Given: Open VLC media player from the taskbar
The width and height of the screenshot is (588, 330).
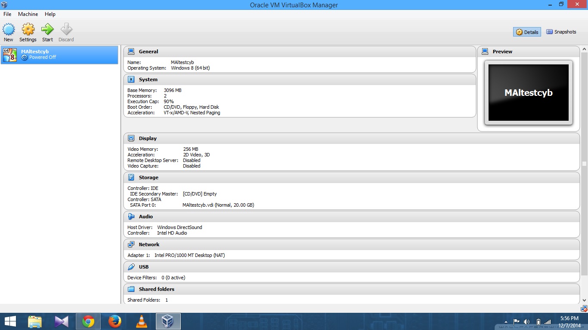Looking at the screenshot, I should [141, 321].
